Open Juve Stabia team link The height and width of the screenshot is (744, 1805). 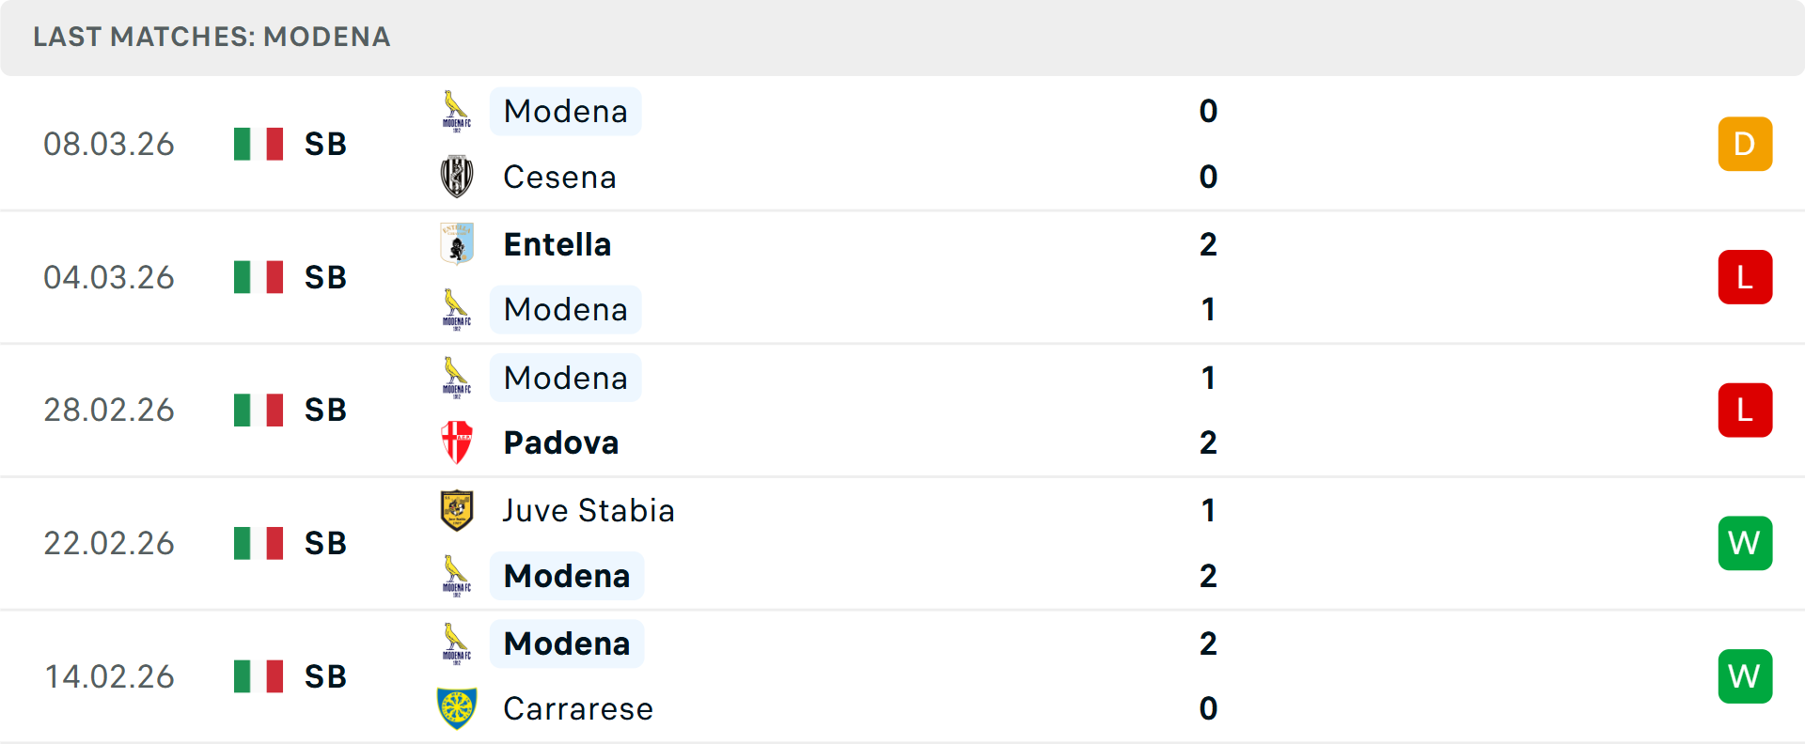[589, 510]
